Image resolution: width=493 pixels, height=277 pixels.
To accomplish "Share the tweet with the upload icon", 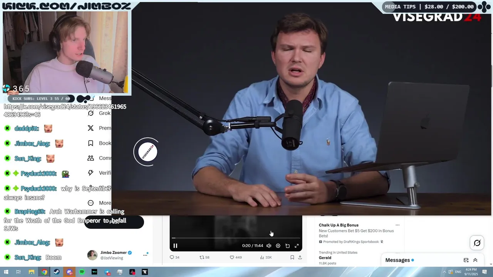I will [x=300, y=257].
